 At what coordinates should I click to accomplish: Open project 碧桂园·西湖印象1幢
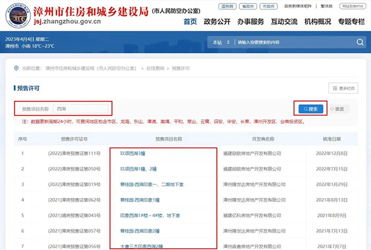[x=140, y=200]
